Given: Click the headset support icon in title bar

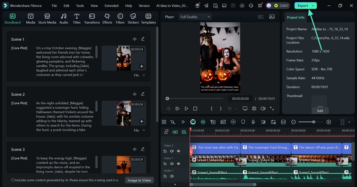Looking at the screenshot, I should [x=251, y=5].
